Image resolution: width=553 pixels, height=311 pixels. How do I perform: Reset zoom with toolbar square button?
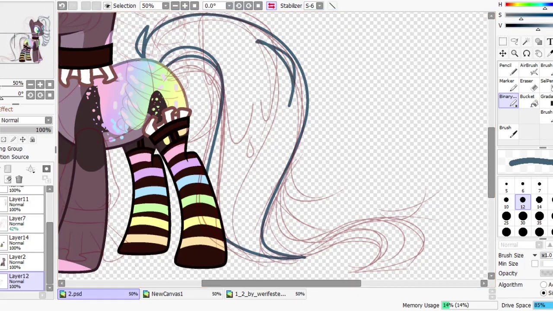tap(194, 6)
